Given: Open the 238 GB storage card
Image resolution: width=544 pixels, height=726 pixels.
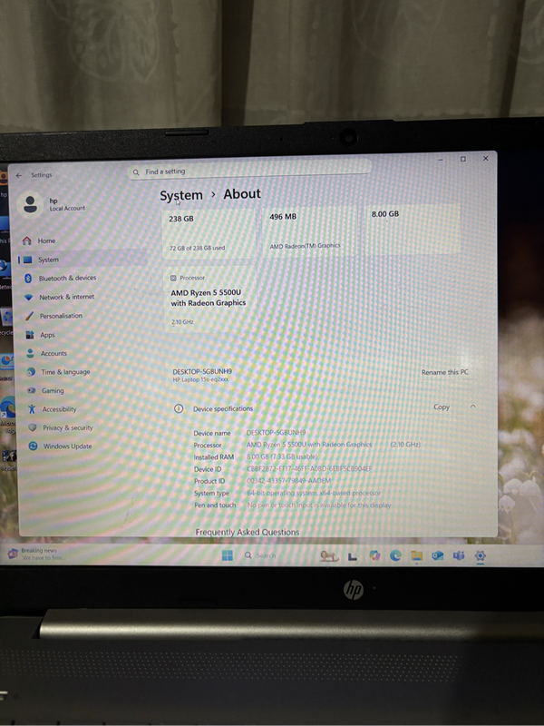Looking at the screenshot, I should 209,233.
